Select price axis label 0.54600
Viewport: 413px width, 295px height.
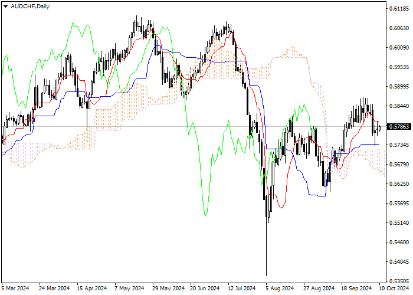click(399, 242)
